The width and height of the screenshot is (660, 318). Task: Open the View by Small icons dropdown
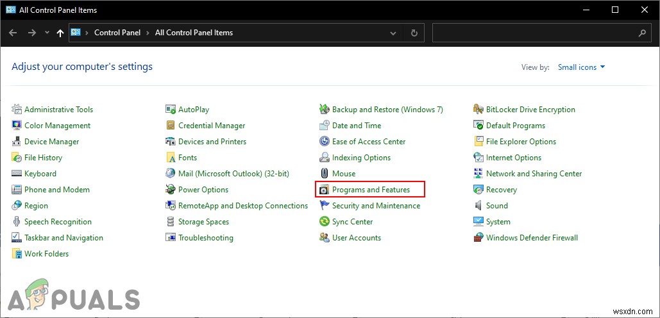581,67
